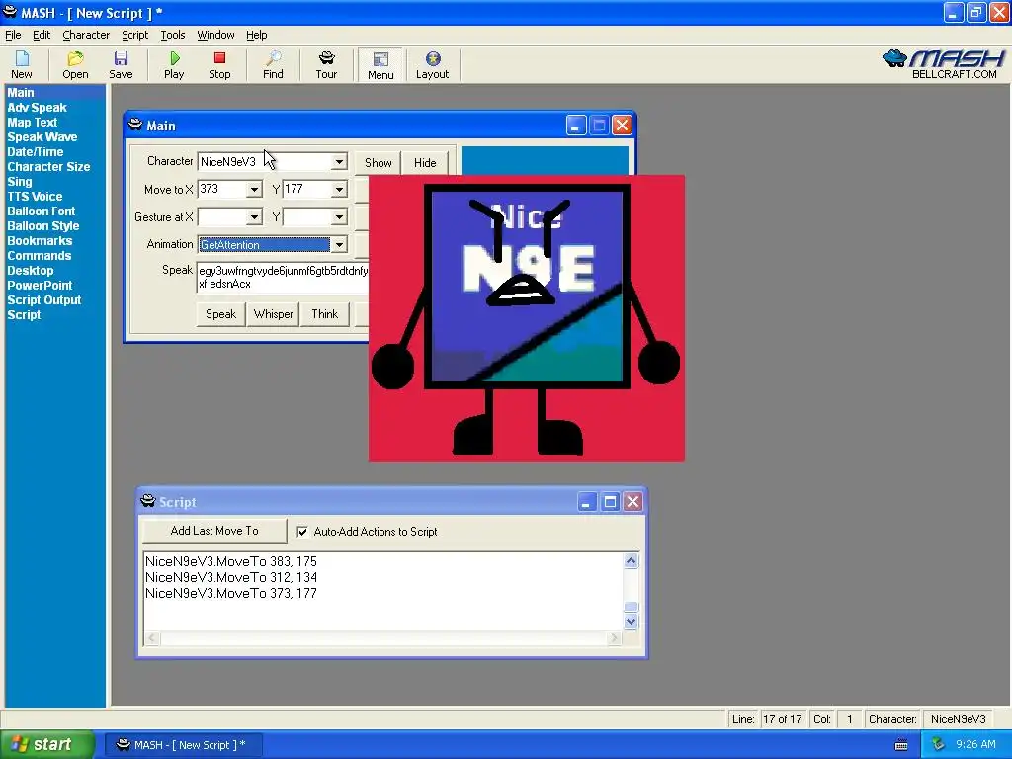Open the Move to Y dropdown
The height and width of the screenshot is (759, 1012).
click(x=339, y=189)
